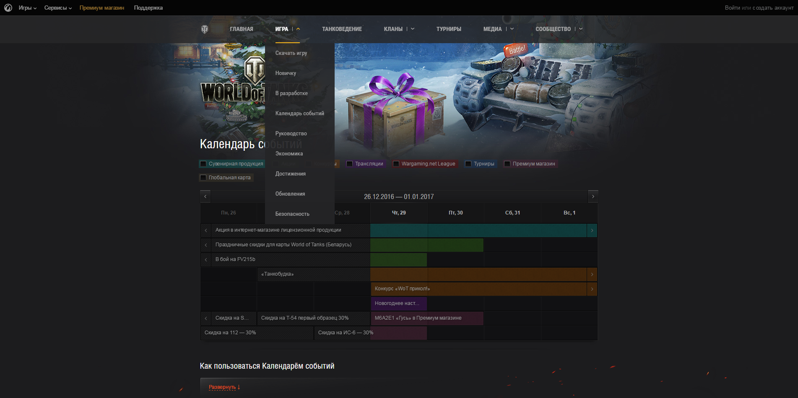
Task: Open the Игры dropdown in top bar
Action: coord(27,8)
